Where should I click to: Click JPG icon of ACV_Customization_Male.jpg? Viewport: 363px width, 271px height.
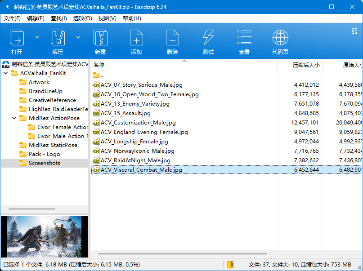pos(96,123)
